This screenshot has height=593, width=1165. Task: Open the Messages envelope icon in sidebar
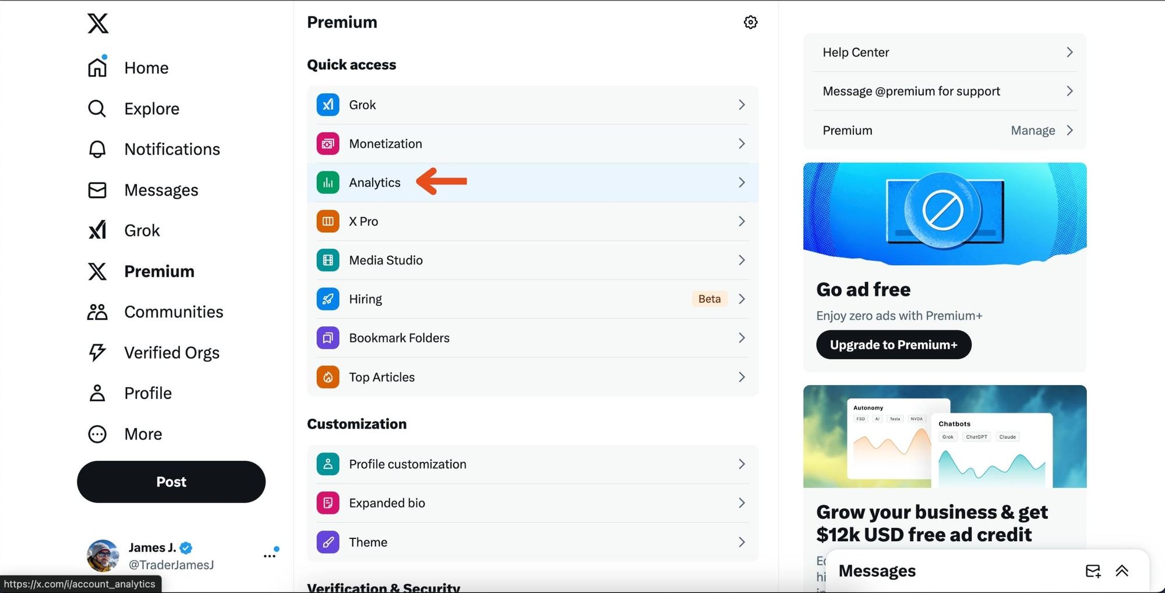click(x=97, y=189)
